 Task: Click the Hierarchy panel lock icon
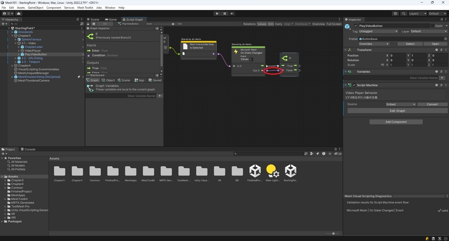78,19
